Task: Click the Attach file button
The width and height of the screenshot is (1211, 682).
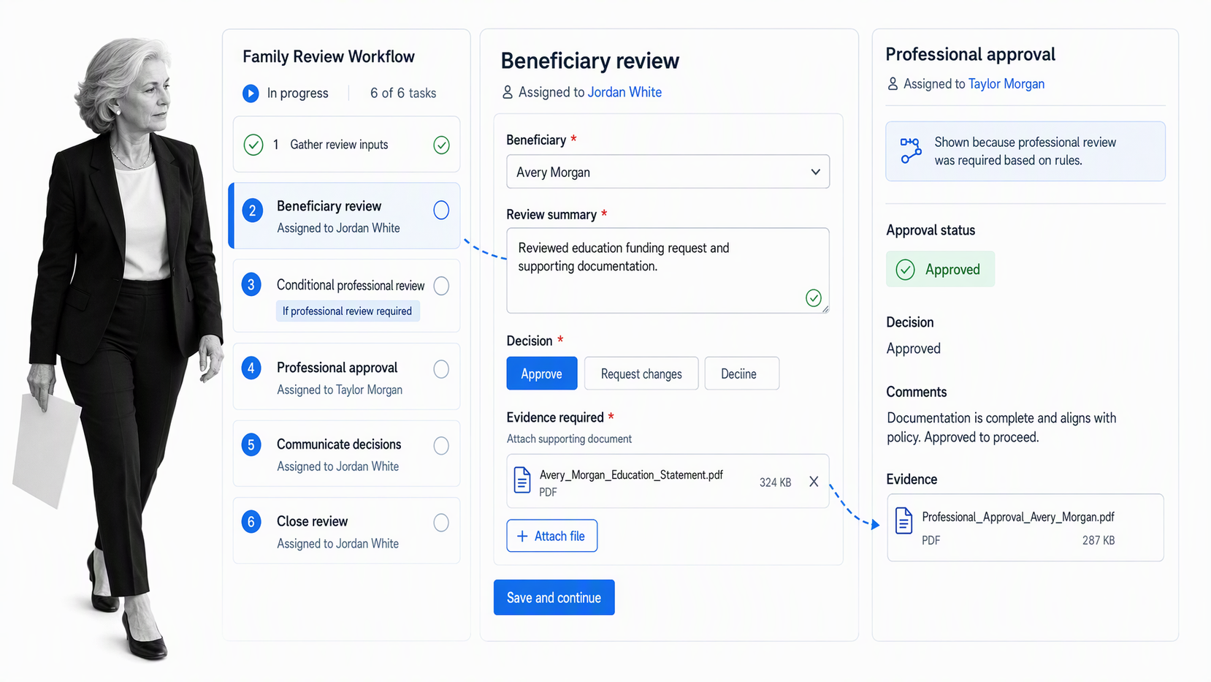Action: 552,536
